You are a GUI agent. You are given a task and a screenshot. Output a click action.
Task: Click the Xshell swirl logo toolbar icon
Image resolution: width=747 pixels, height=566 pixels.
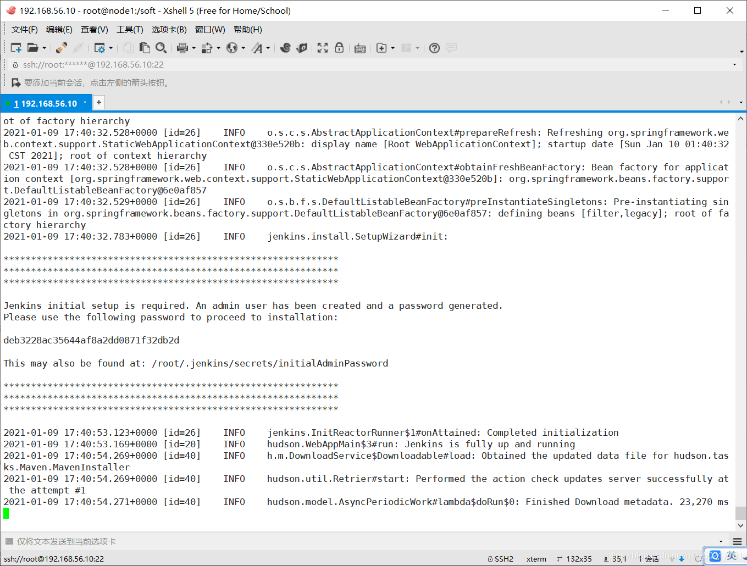point(285,48)
